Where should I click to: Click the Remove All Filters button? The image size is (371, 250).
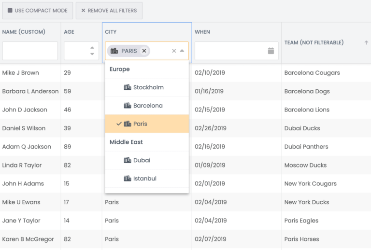tap(109, 11)
